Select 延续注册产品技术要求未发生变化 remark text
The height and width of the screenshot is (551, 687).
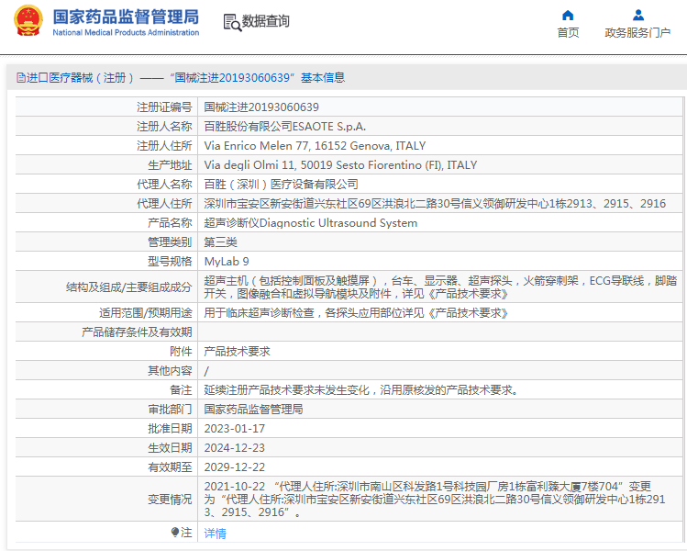[362, 390]
